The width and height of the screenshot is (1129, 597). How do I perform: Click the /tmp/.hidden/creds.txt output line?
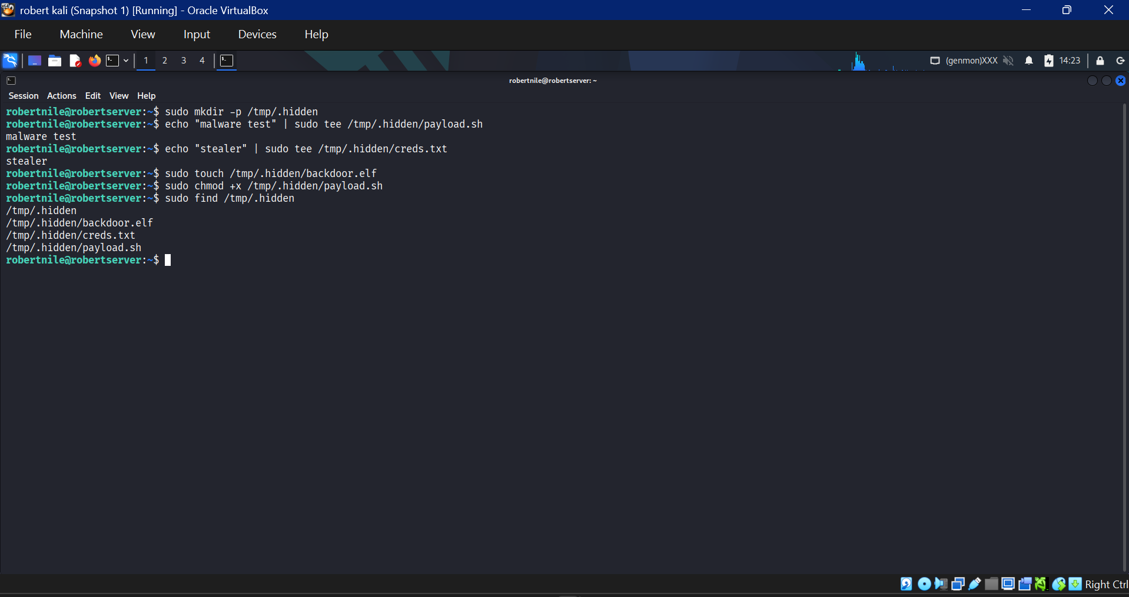71,235
